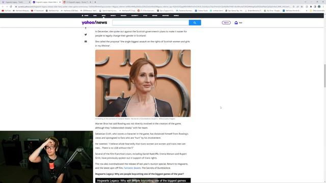Go forward with browser forward arrow
Viewport: 326px width, 183px height.
(7, 7)
